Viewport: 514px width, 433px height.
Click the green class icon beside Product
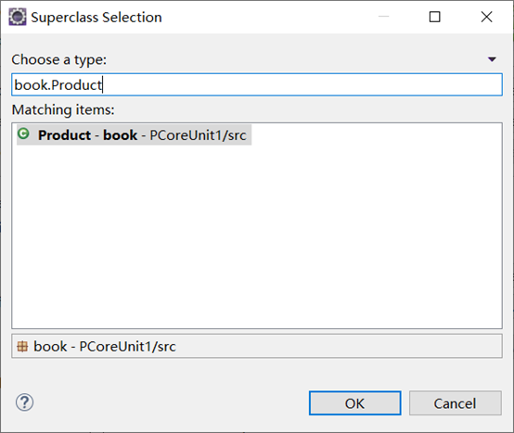23,134
